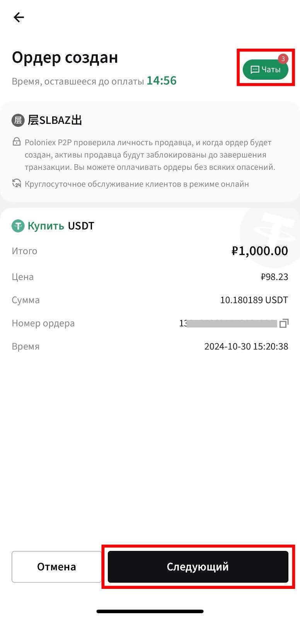The width and height of the screenshot is (300, 619).
Task: Tap the 24-hour support icon
Action: [x=17, y=183]
